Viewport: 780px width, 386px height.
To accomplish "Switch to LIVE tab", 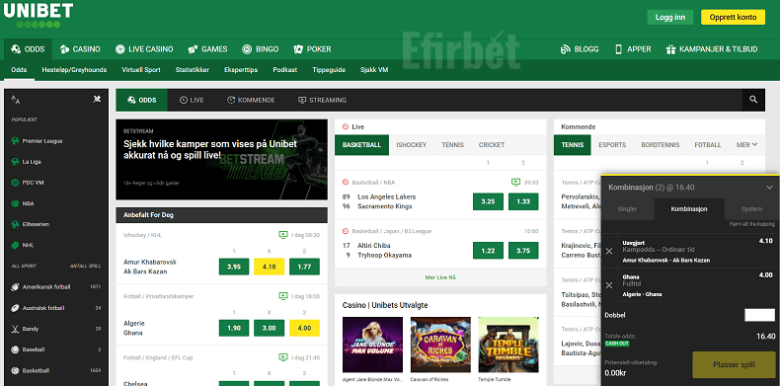I will pos(192,100).
